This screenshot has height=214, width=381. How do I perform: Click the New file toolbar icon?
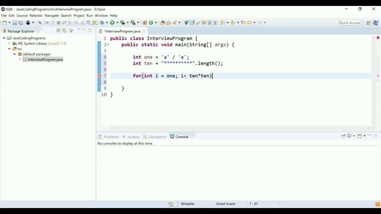4,23
